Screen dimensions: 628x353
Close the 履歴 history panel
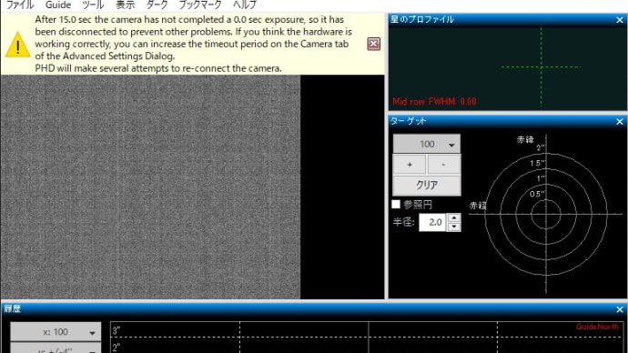(x=620, y=309)
